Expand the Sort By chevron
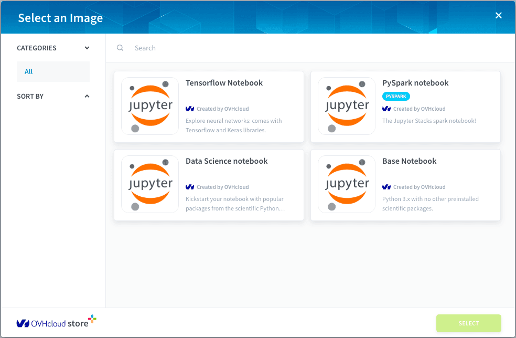 click(x=87, y=96)
